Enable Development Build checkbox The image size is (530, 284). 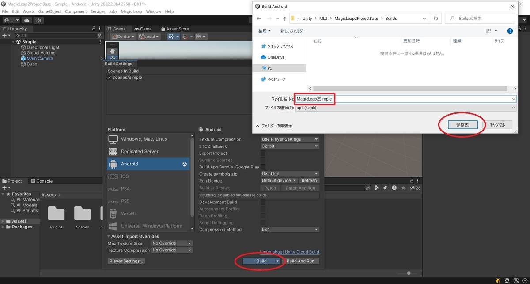(x=263, y=202)
